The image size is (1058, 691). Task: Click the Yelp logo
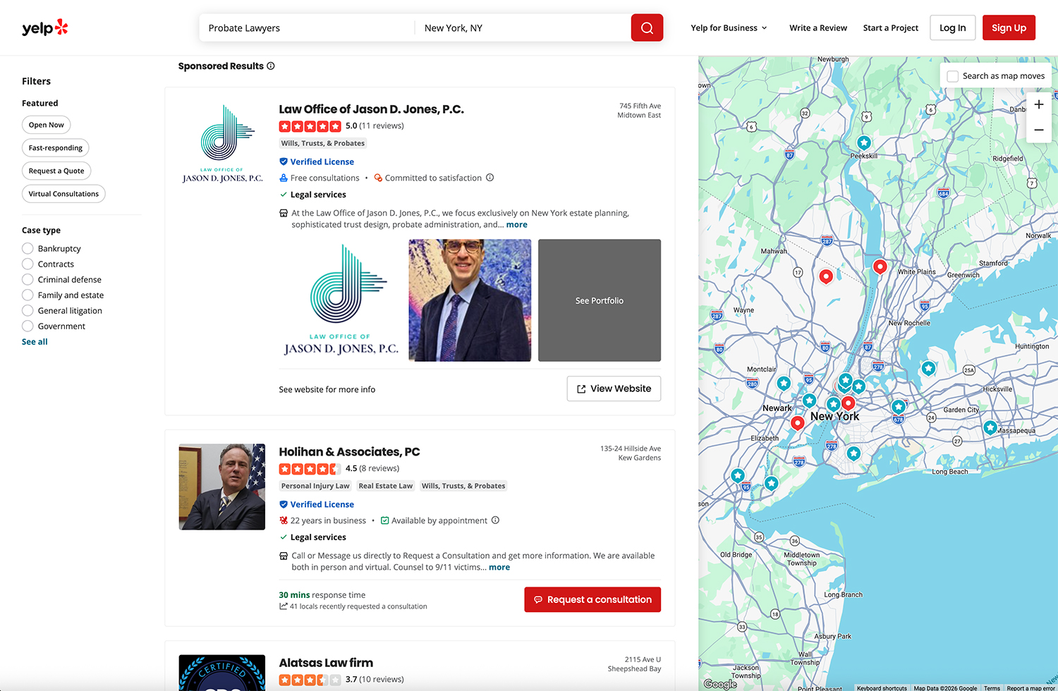[45, 28]
